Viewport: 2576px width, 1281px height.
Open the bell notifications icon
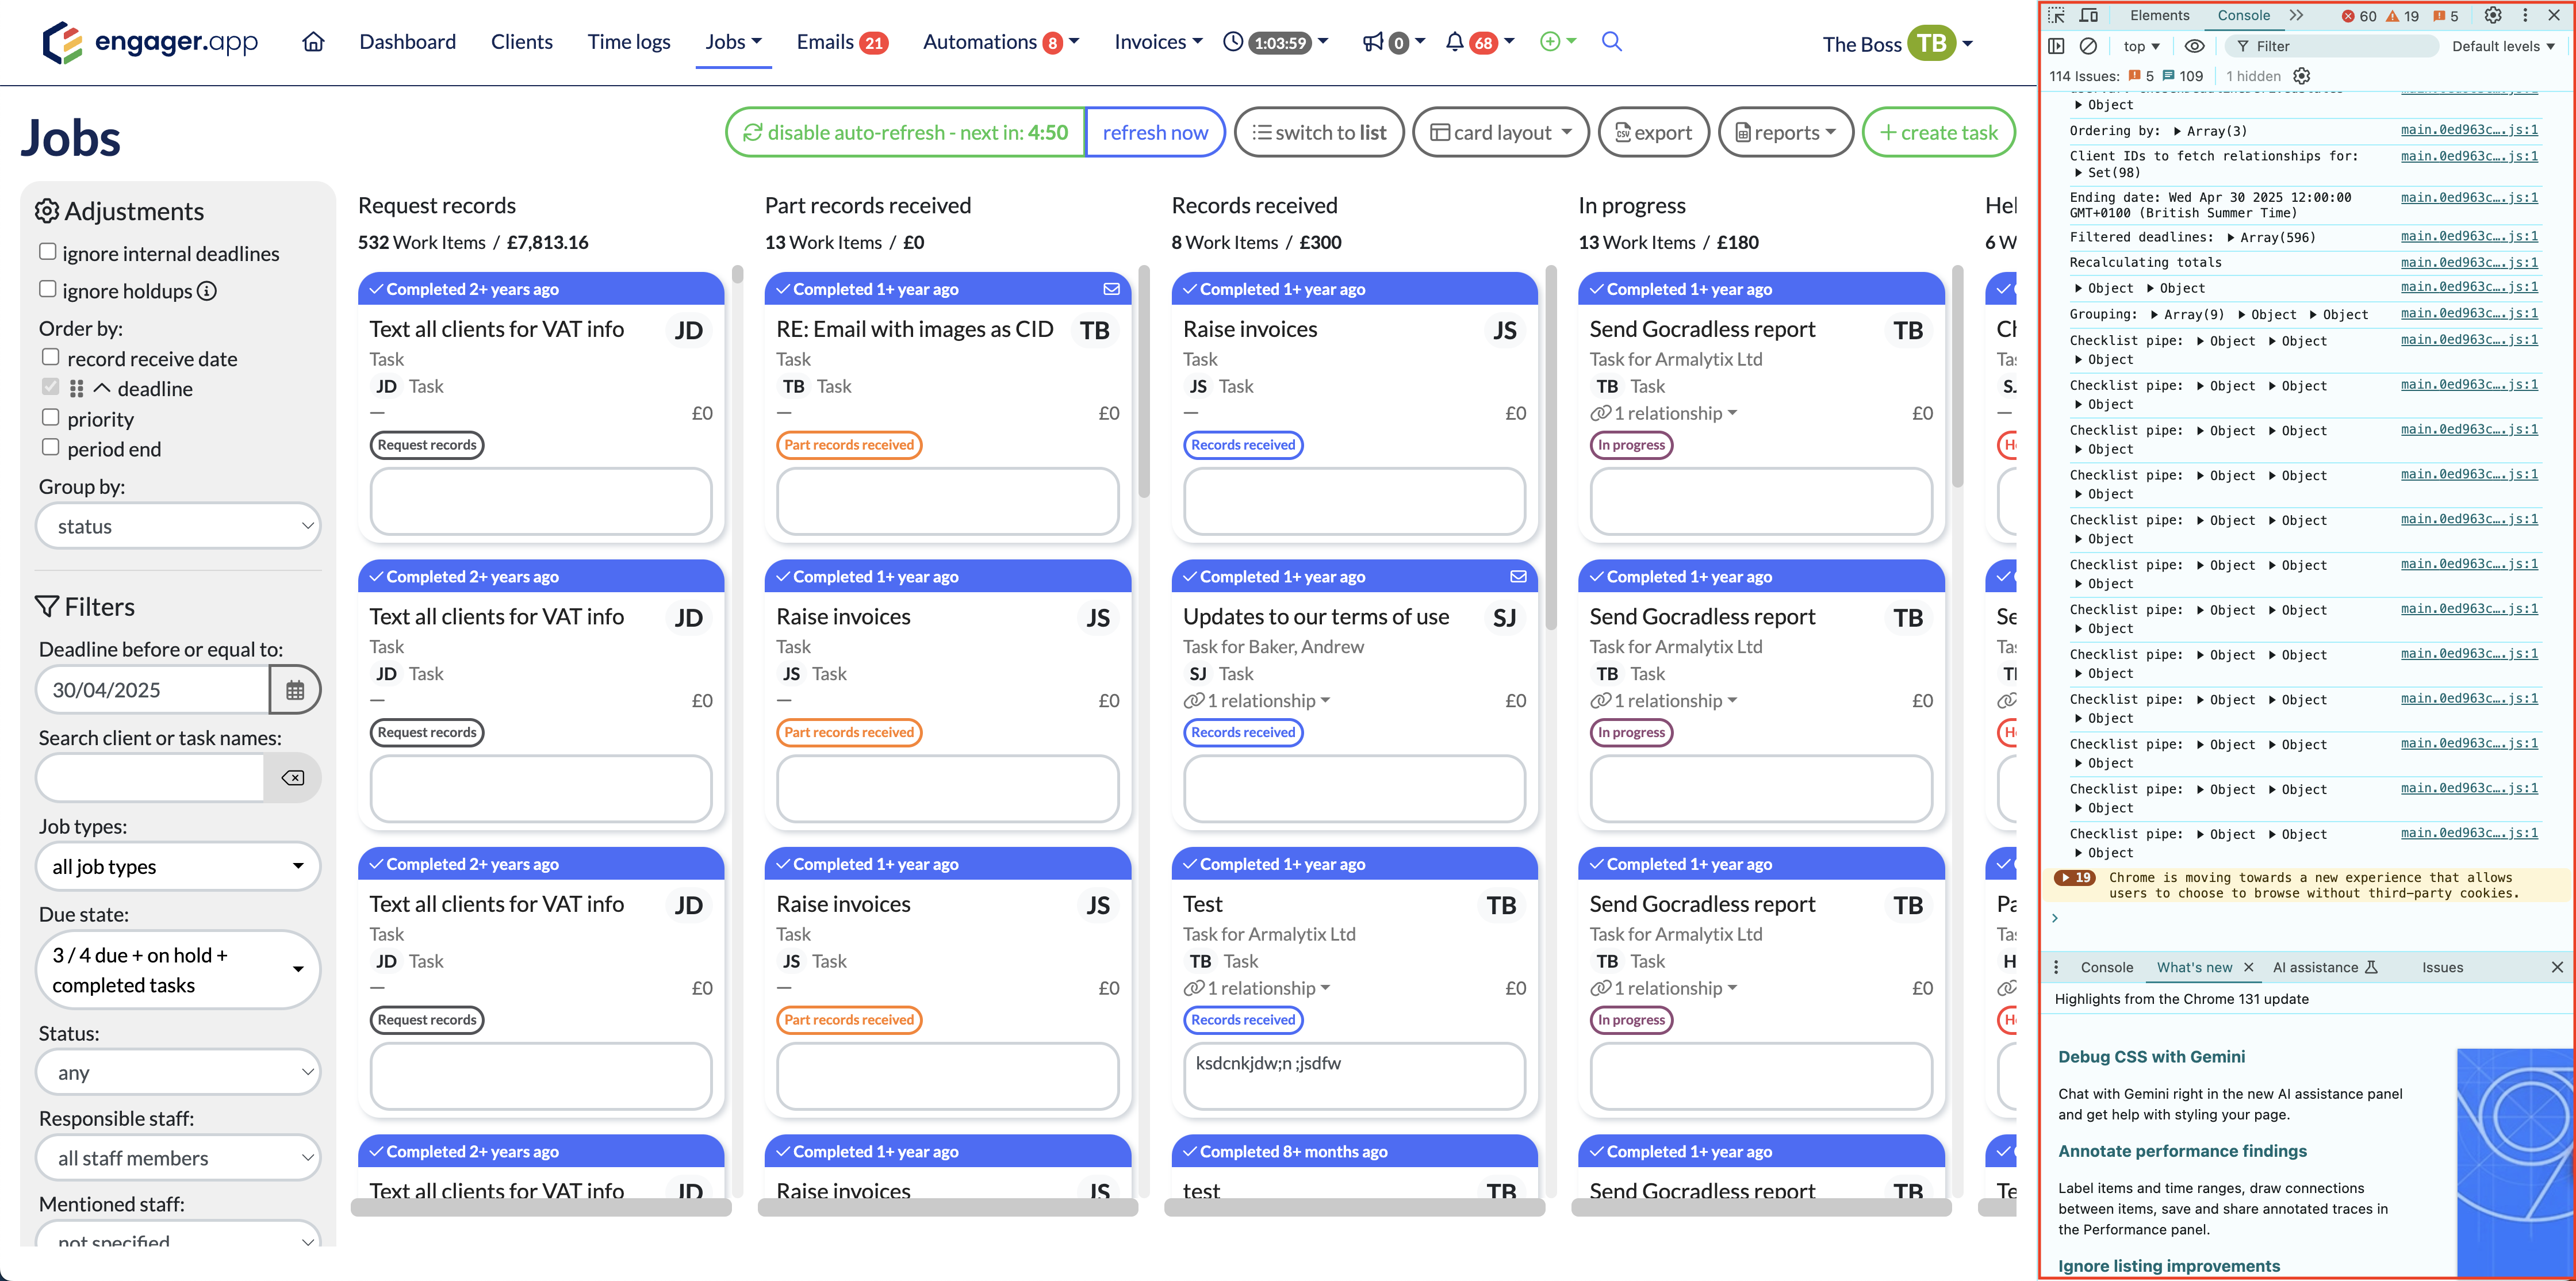click(x=1455, y=42)
